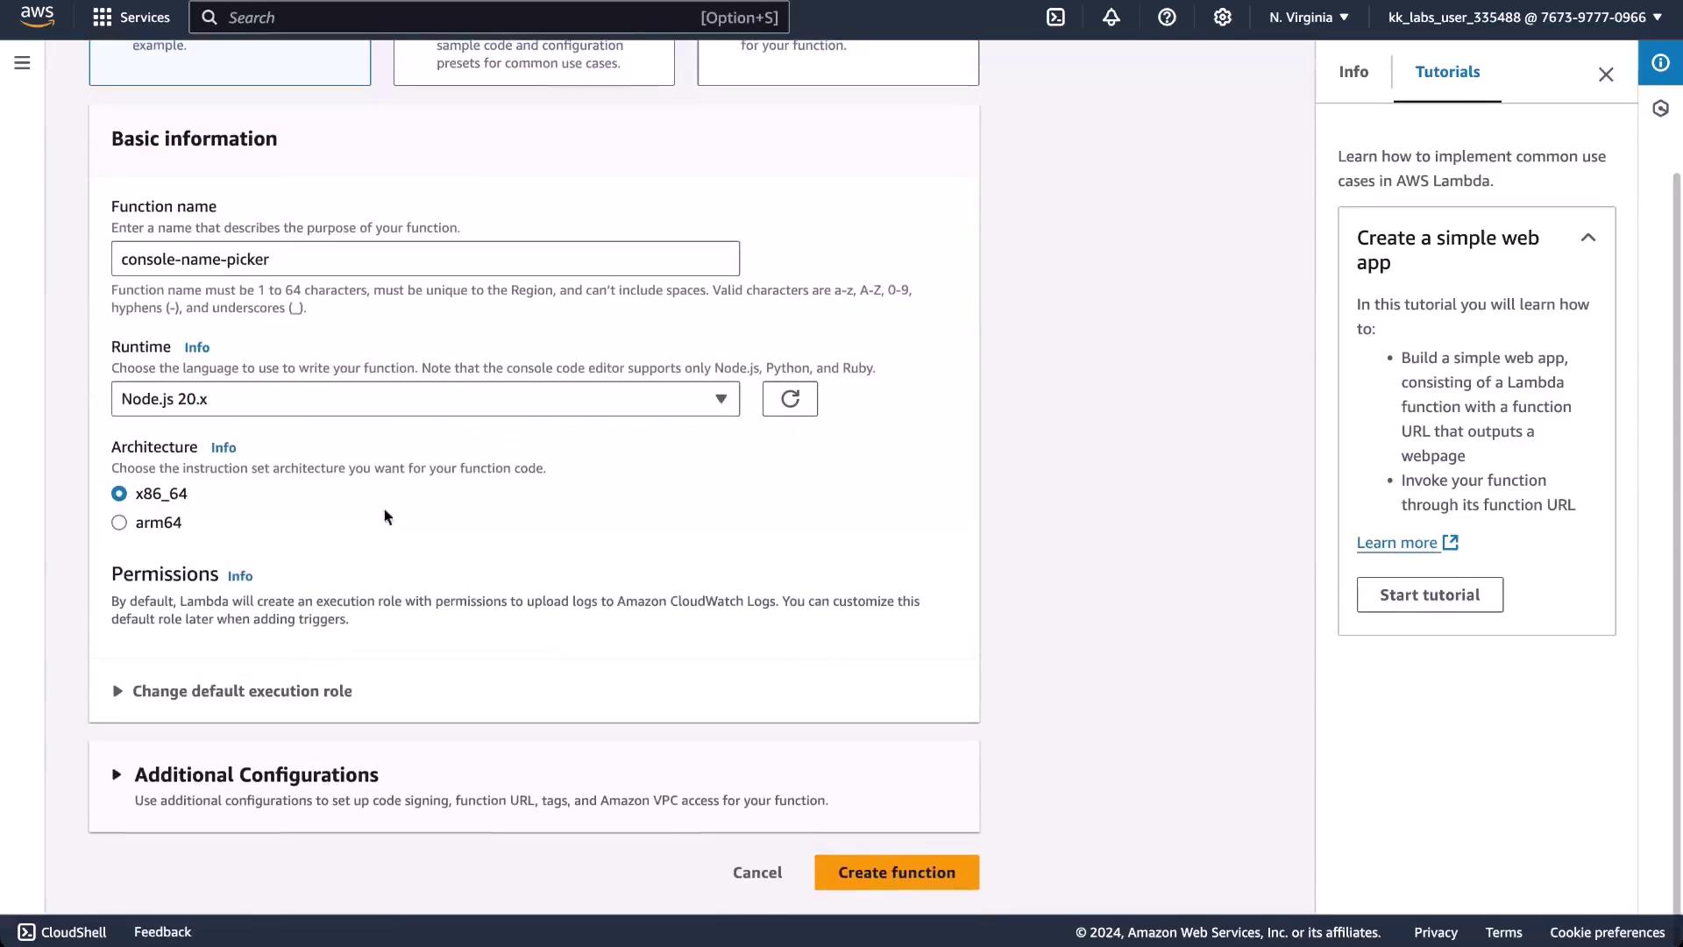Open Cookie preferences
The image size is (1683, 947).
[x=1607, y=932]
